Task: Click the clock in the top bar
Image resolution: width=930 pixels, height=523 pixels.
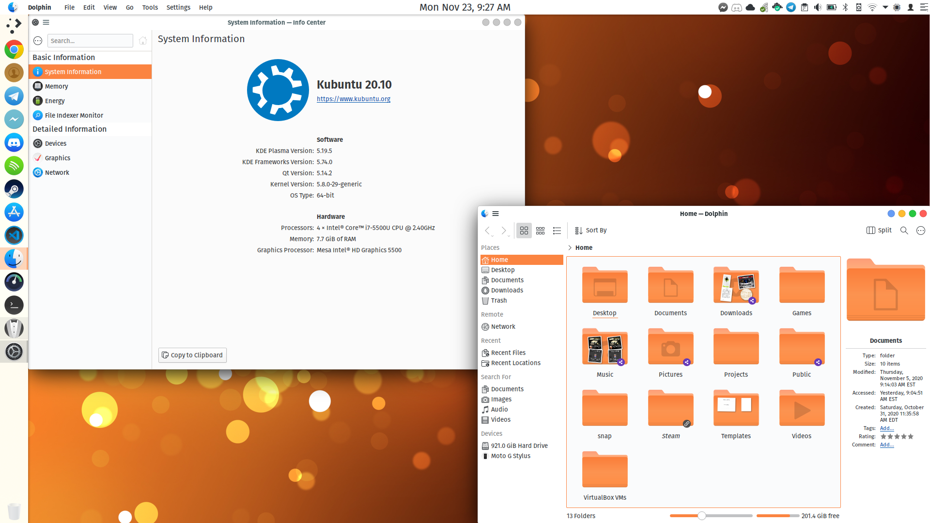Action: coord(465,7)
